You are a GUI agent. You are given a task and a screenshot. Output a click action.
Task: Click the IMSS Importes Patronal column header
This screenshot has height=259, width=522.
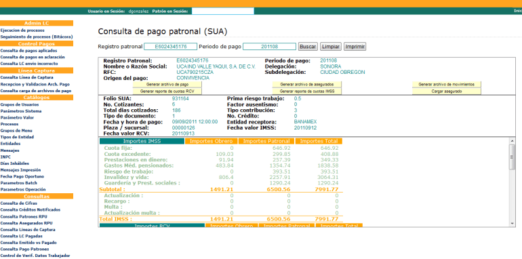pyautogui.click(x=266, y=141)
